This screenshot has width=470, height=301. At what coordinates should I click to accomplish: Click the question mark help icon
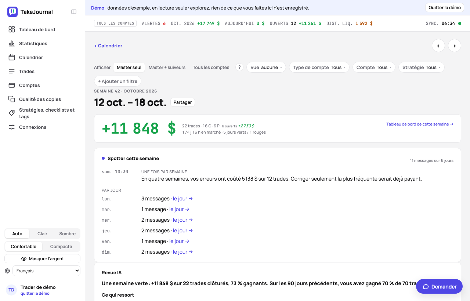click(x=239, y=67)
